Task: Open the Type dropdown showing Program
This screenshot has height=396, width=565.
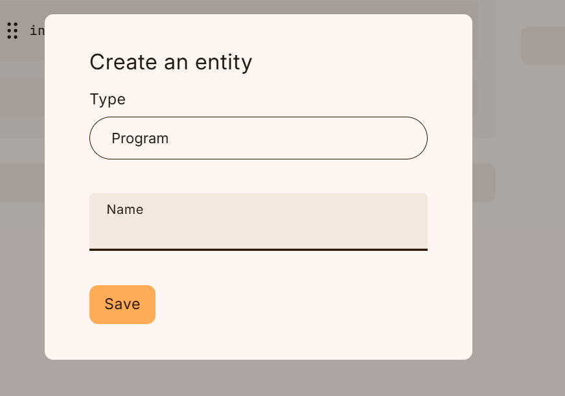Action: 259,138
